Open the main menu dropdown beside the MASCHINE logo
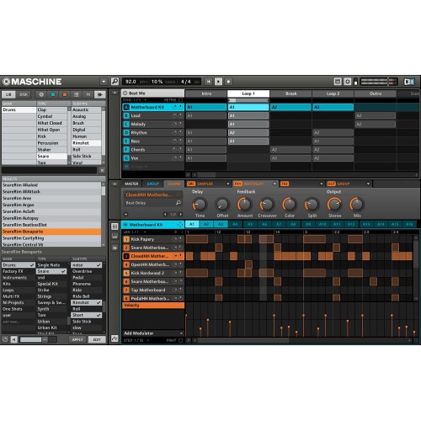The height and width of the screenshot is (421, 421). coord(104,82)
